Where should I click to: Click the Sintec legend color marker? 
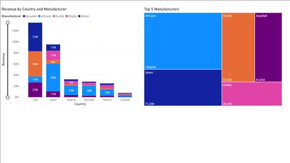coord(79,16)
